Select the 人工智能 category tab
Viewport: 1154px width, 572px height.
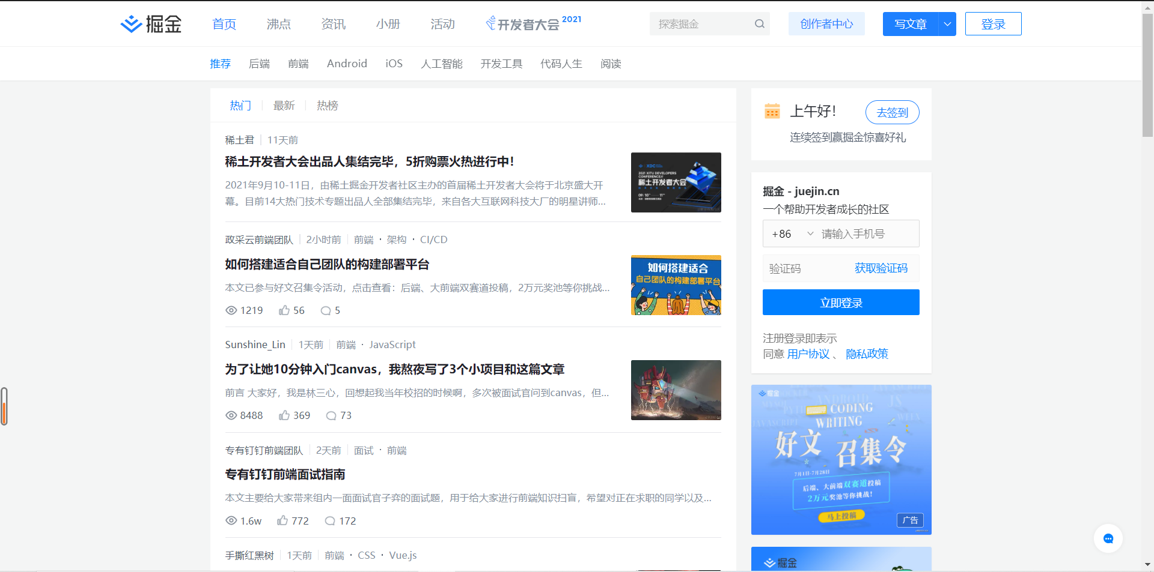pos(442,64)
